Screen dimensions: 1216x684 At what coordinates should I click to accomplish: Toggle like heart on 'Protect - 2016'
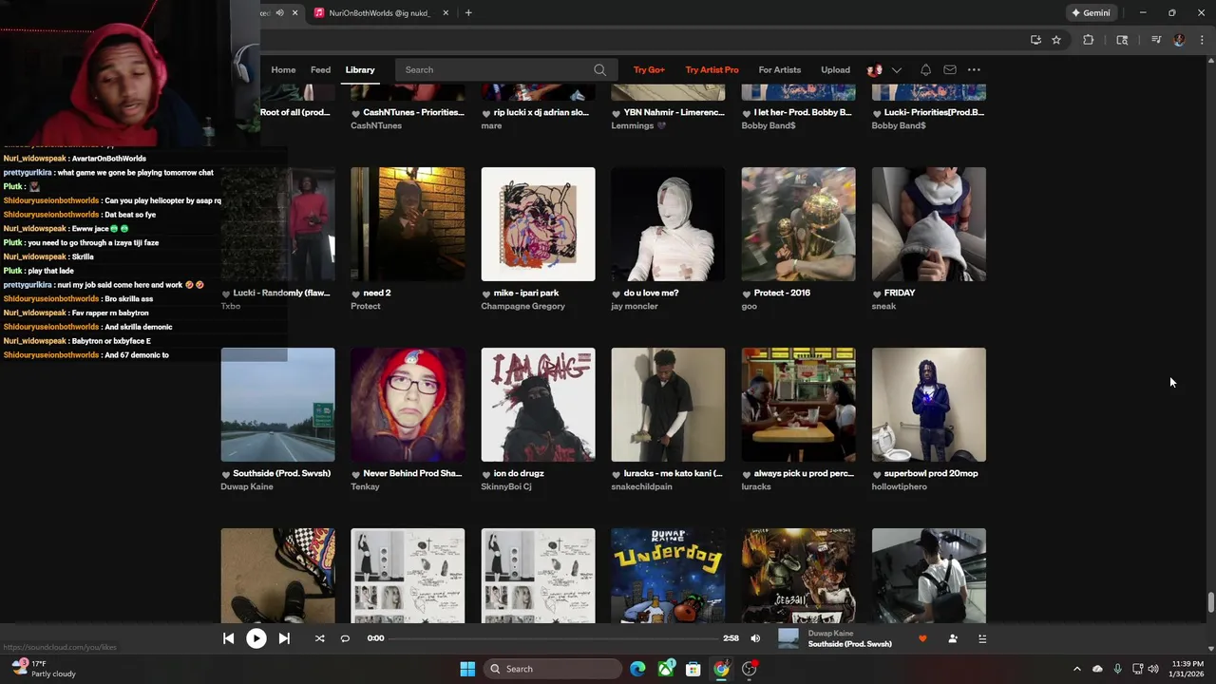point(747,294)
